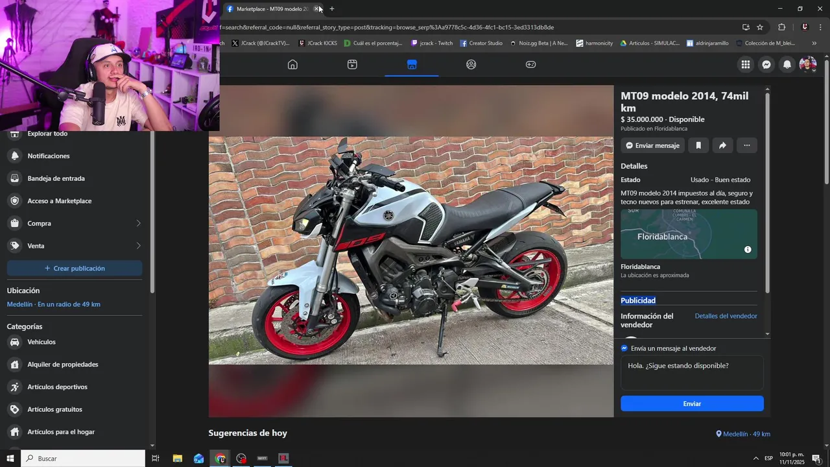Open a new browser tab with plus

(332, 9)
